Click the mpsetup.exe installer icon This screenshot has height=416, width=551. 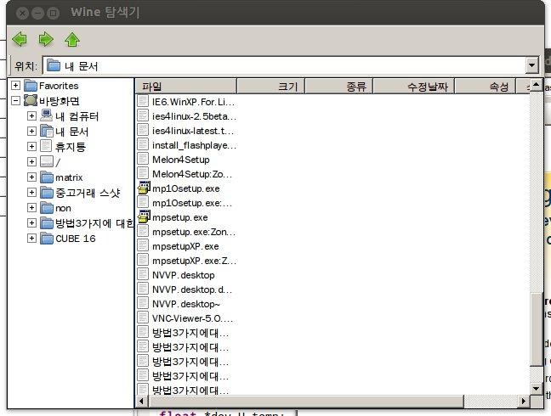(x=144, y=216)
